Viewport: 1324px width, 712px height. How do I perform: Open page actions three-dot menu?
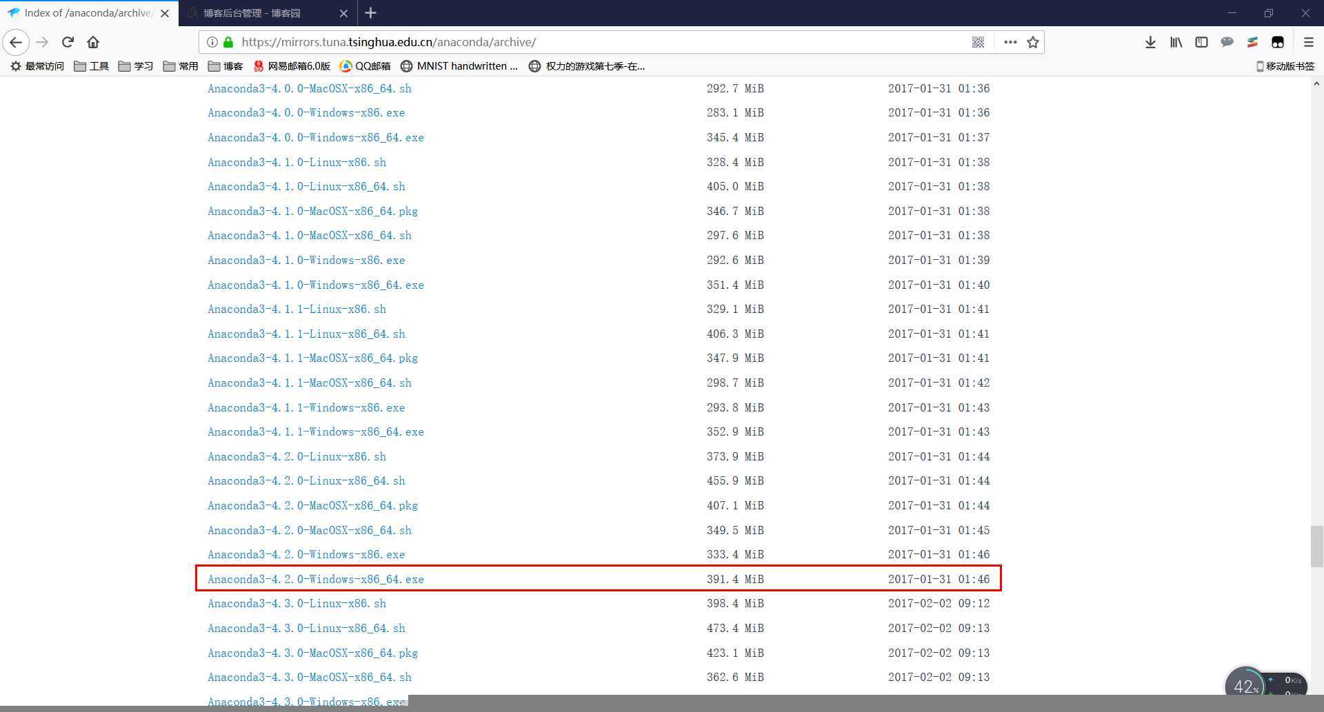pos(1010,42)
